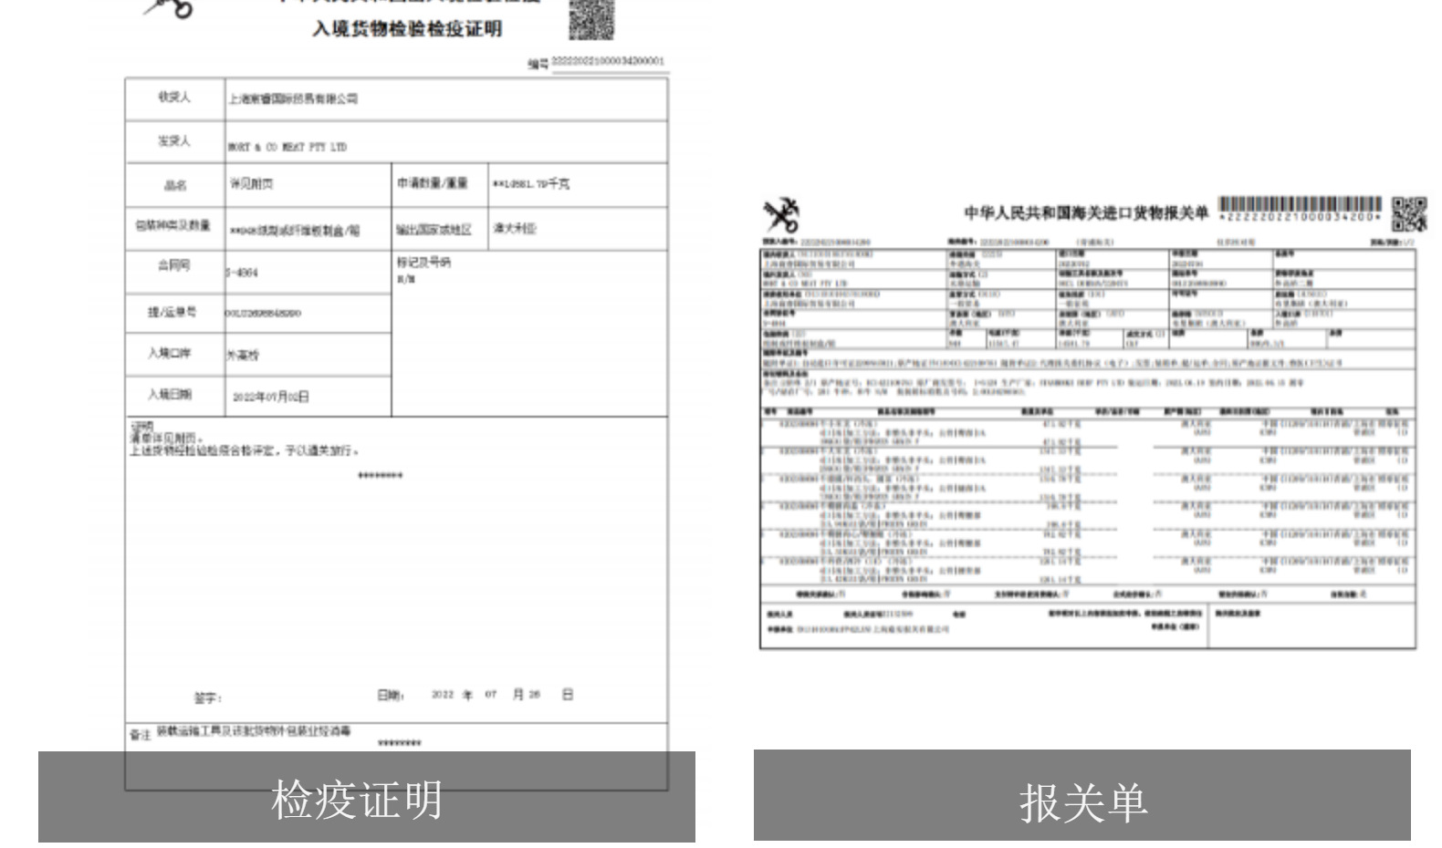The height and width of the screenshot is (848, 1442).
Task: Select the 备注 remarks label
Action: click(x=140, y=735)
